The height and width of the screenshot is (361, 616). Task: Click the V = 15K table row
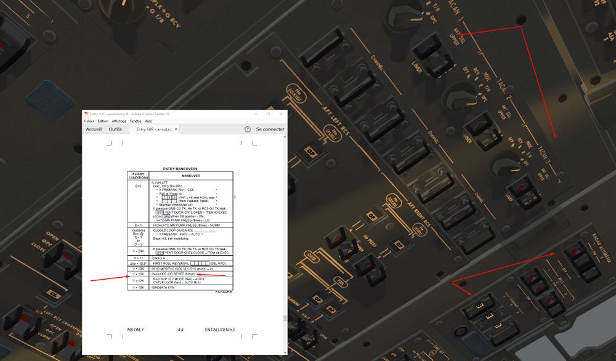(x=180, y=274)
